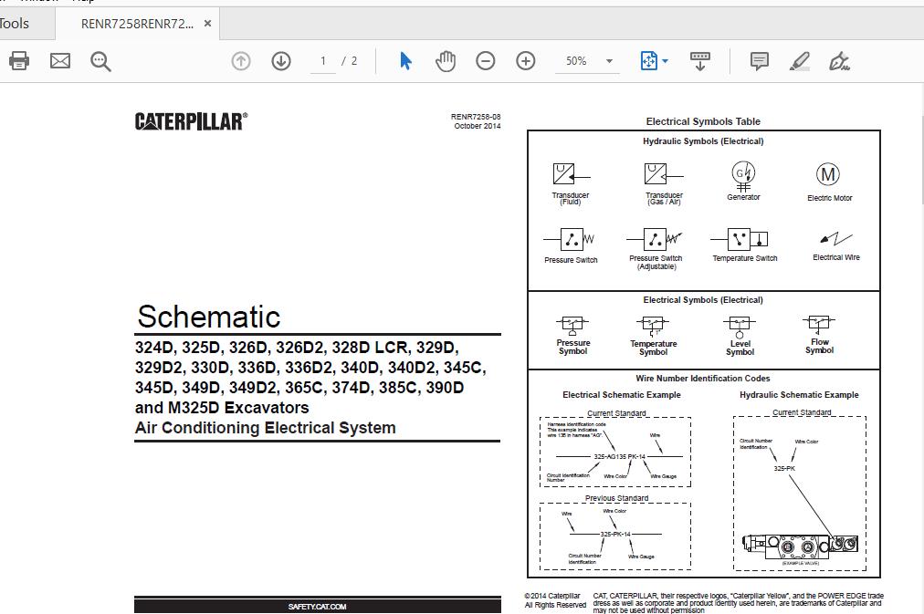Activate the Hand pan tool
Image resolution: width=924 pixels, height=614 pixels.
pos(446,60)
